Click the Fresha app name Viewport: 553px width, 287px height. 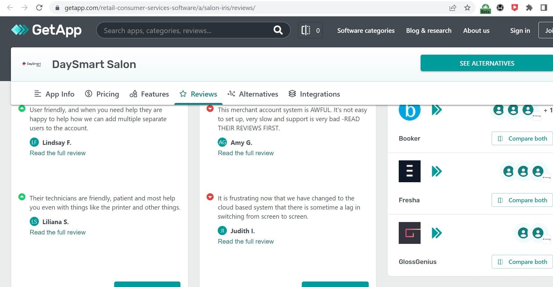409,200
